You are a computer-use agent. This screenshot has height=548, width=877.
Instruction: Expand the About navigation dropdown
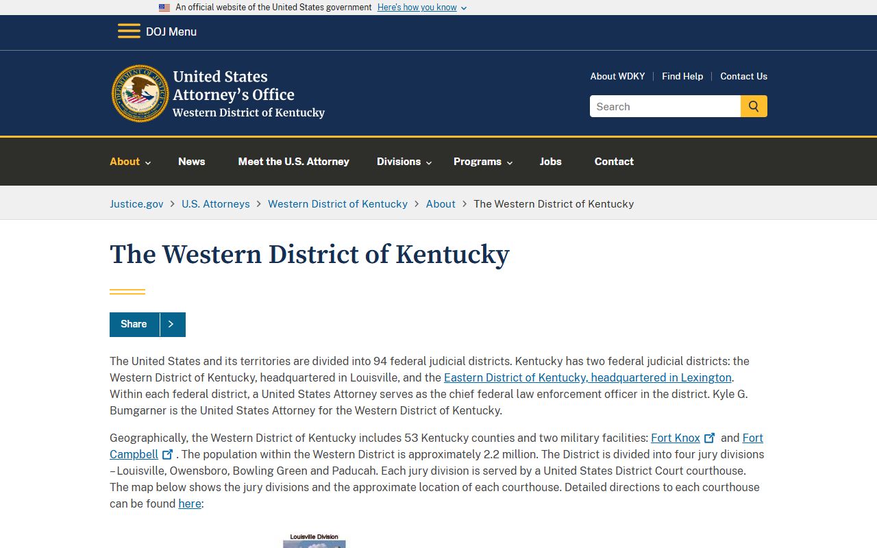pos(130,162)
